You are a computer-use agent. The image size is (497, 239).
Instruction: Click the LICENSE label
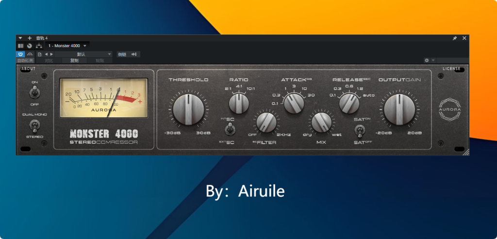coord(452,68)
